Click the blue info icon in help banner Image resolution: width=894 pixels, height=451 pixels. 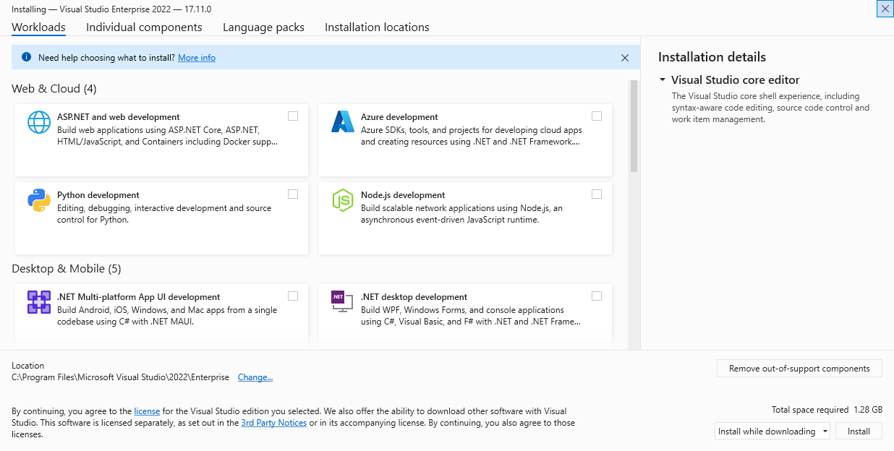tap(27, 57)
